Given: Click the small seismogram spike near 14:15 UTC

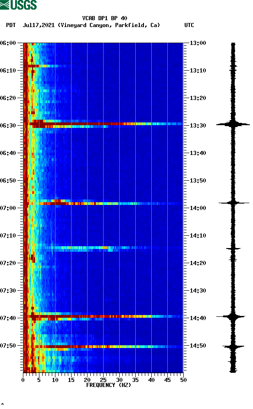Looking at the screenshot, I should click(x=233, y=249).
